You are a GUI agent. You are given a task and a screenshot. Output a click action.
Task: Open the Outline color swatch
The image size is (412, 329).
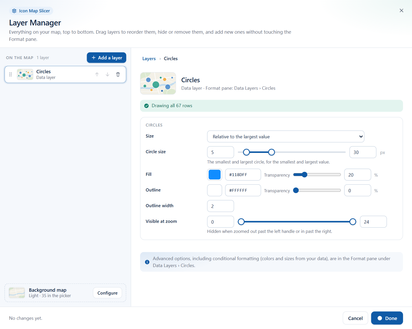(214, 190)
